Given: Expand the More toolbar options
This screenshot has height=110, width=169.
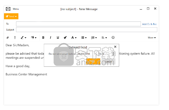Looking at the screenshot, I should [x=152, y=38].
